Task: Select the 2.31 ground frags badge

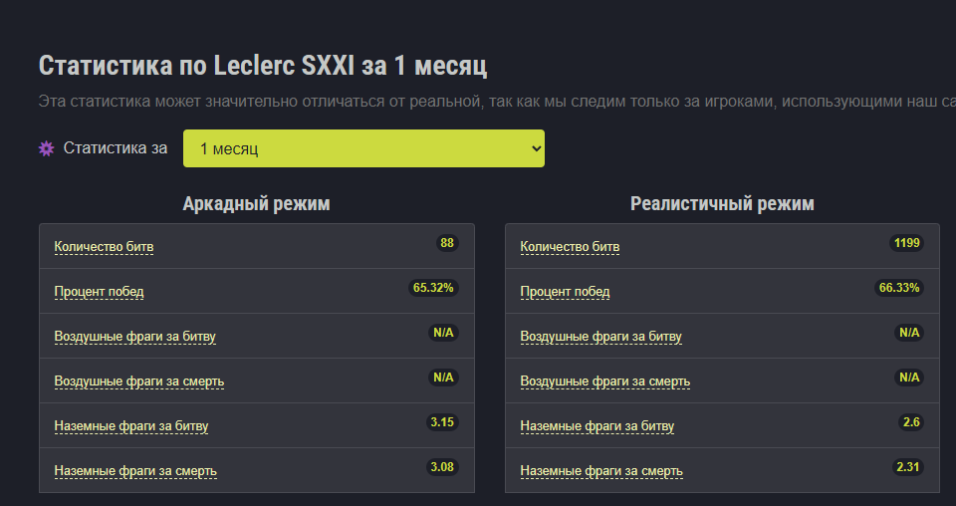Action: tap(908, 467)
